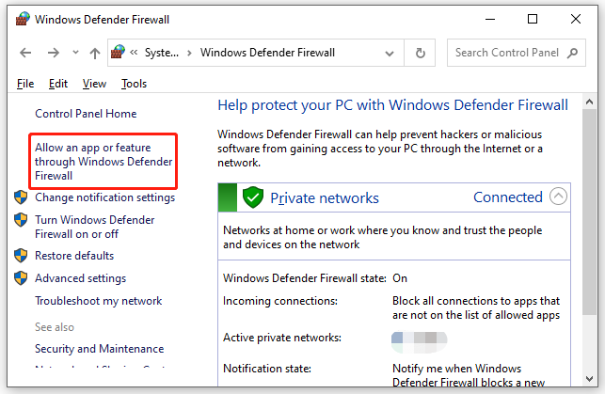Open the address bar history dropdown
Screen dimensions: 605x394
pyautogui.click(x=391, y=54)
